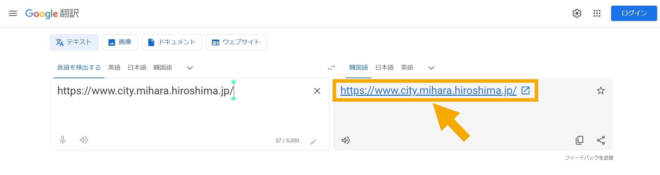660x175 pixels.
Task: Choose 英語 as source language
Action: (114, 68)
